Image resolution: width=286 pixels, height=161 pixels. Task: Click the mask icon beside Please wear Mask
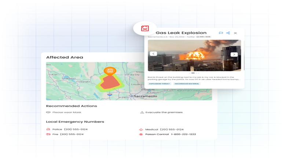click(x=48, y=112)
